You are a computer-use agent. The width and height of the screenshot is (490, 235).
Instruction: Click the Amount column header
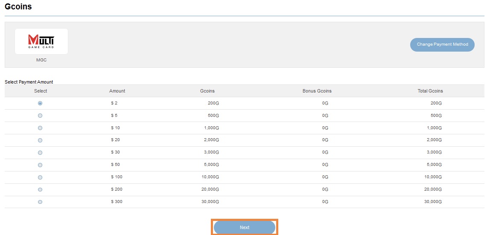point(117,91)
